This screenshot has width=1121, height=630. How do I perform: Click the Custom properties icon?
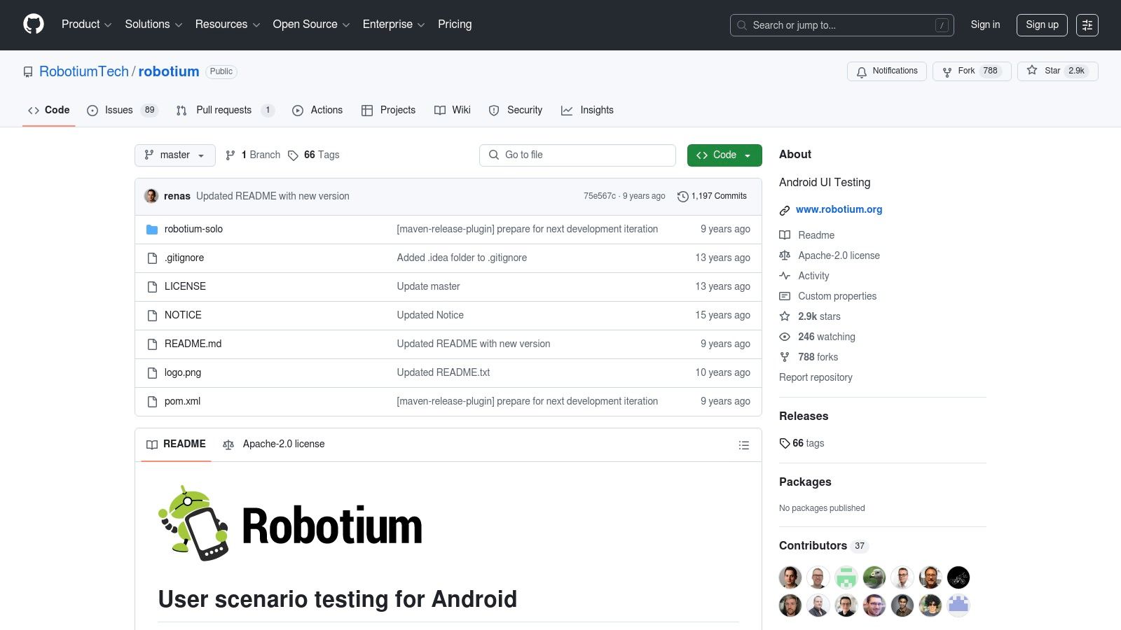click(785, 296)
